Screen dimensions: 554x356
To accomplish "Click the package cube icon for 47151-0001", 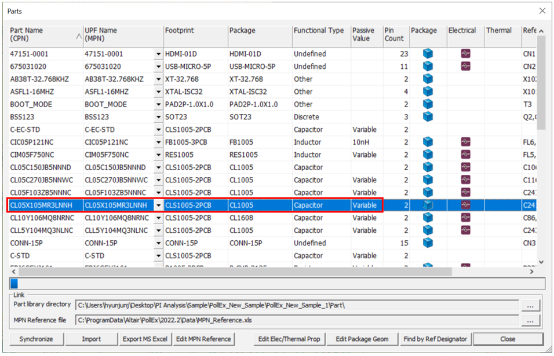I will click(428, 54).
